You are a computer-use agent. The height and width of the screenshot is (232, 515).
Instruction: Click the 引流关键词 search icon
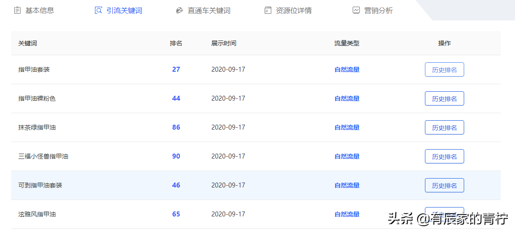98,11
